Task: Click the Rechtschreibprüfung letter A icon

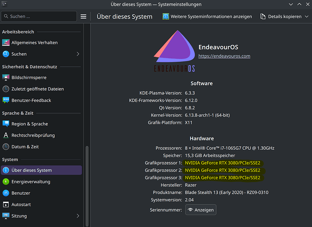Action: pos(6,135)
